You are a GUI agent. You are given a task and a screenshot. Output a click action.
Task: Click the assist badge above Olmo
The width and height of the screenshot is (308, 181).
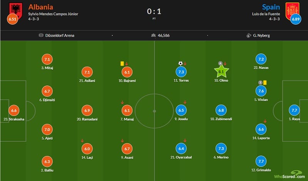[x=220, y=63]
